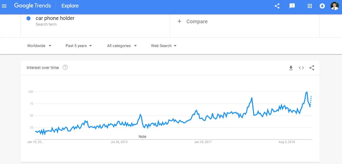Click the share icon in header
Screen dimensions: 342x164
[x=277, y=6]
